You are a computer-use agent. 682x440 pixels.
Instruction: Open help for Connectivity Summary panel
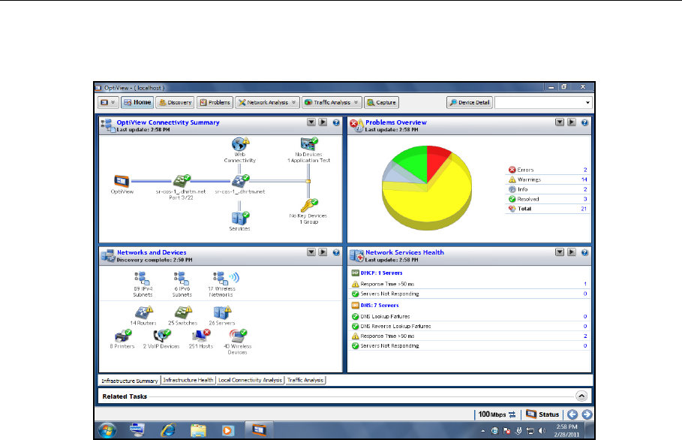tap(336, 122)
